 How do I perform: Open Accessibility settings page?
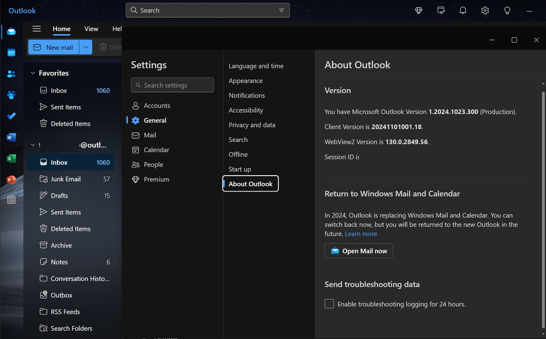pyautogui.click(x=246, y=110)
